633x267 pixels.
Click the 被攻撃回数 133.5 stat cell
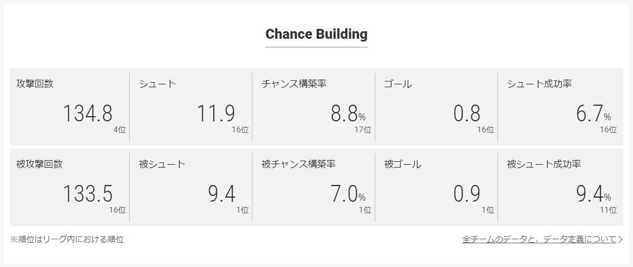(70, 187)
